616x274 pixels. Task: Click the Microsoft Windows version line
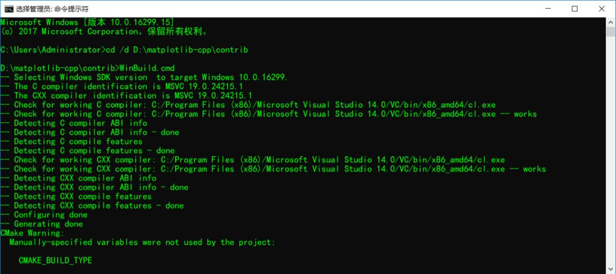87,22
